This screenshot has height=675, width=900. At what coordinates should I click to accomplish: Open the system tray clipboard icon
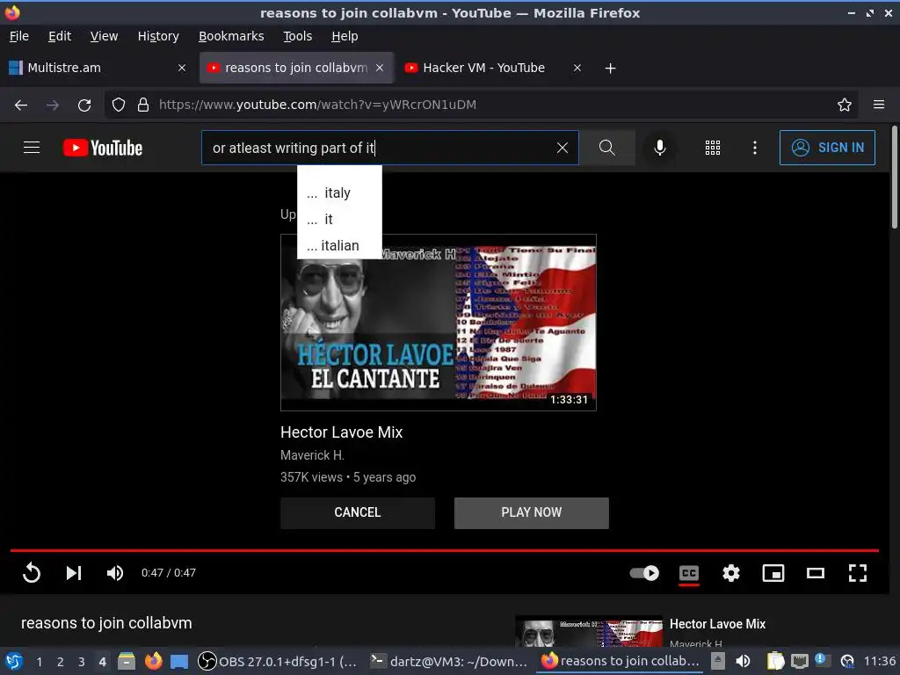(775, 661)
